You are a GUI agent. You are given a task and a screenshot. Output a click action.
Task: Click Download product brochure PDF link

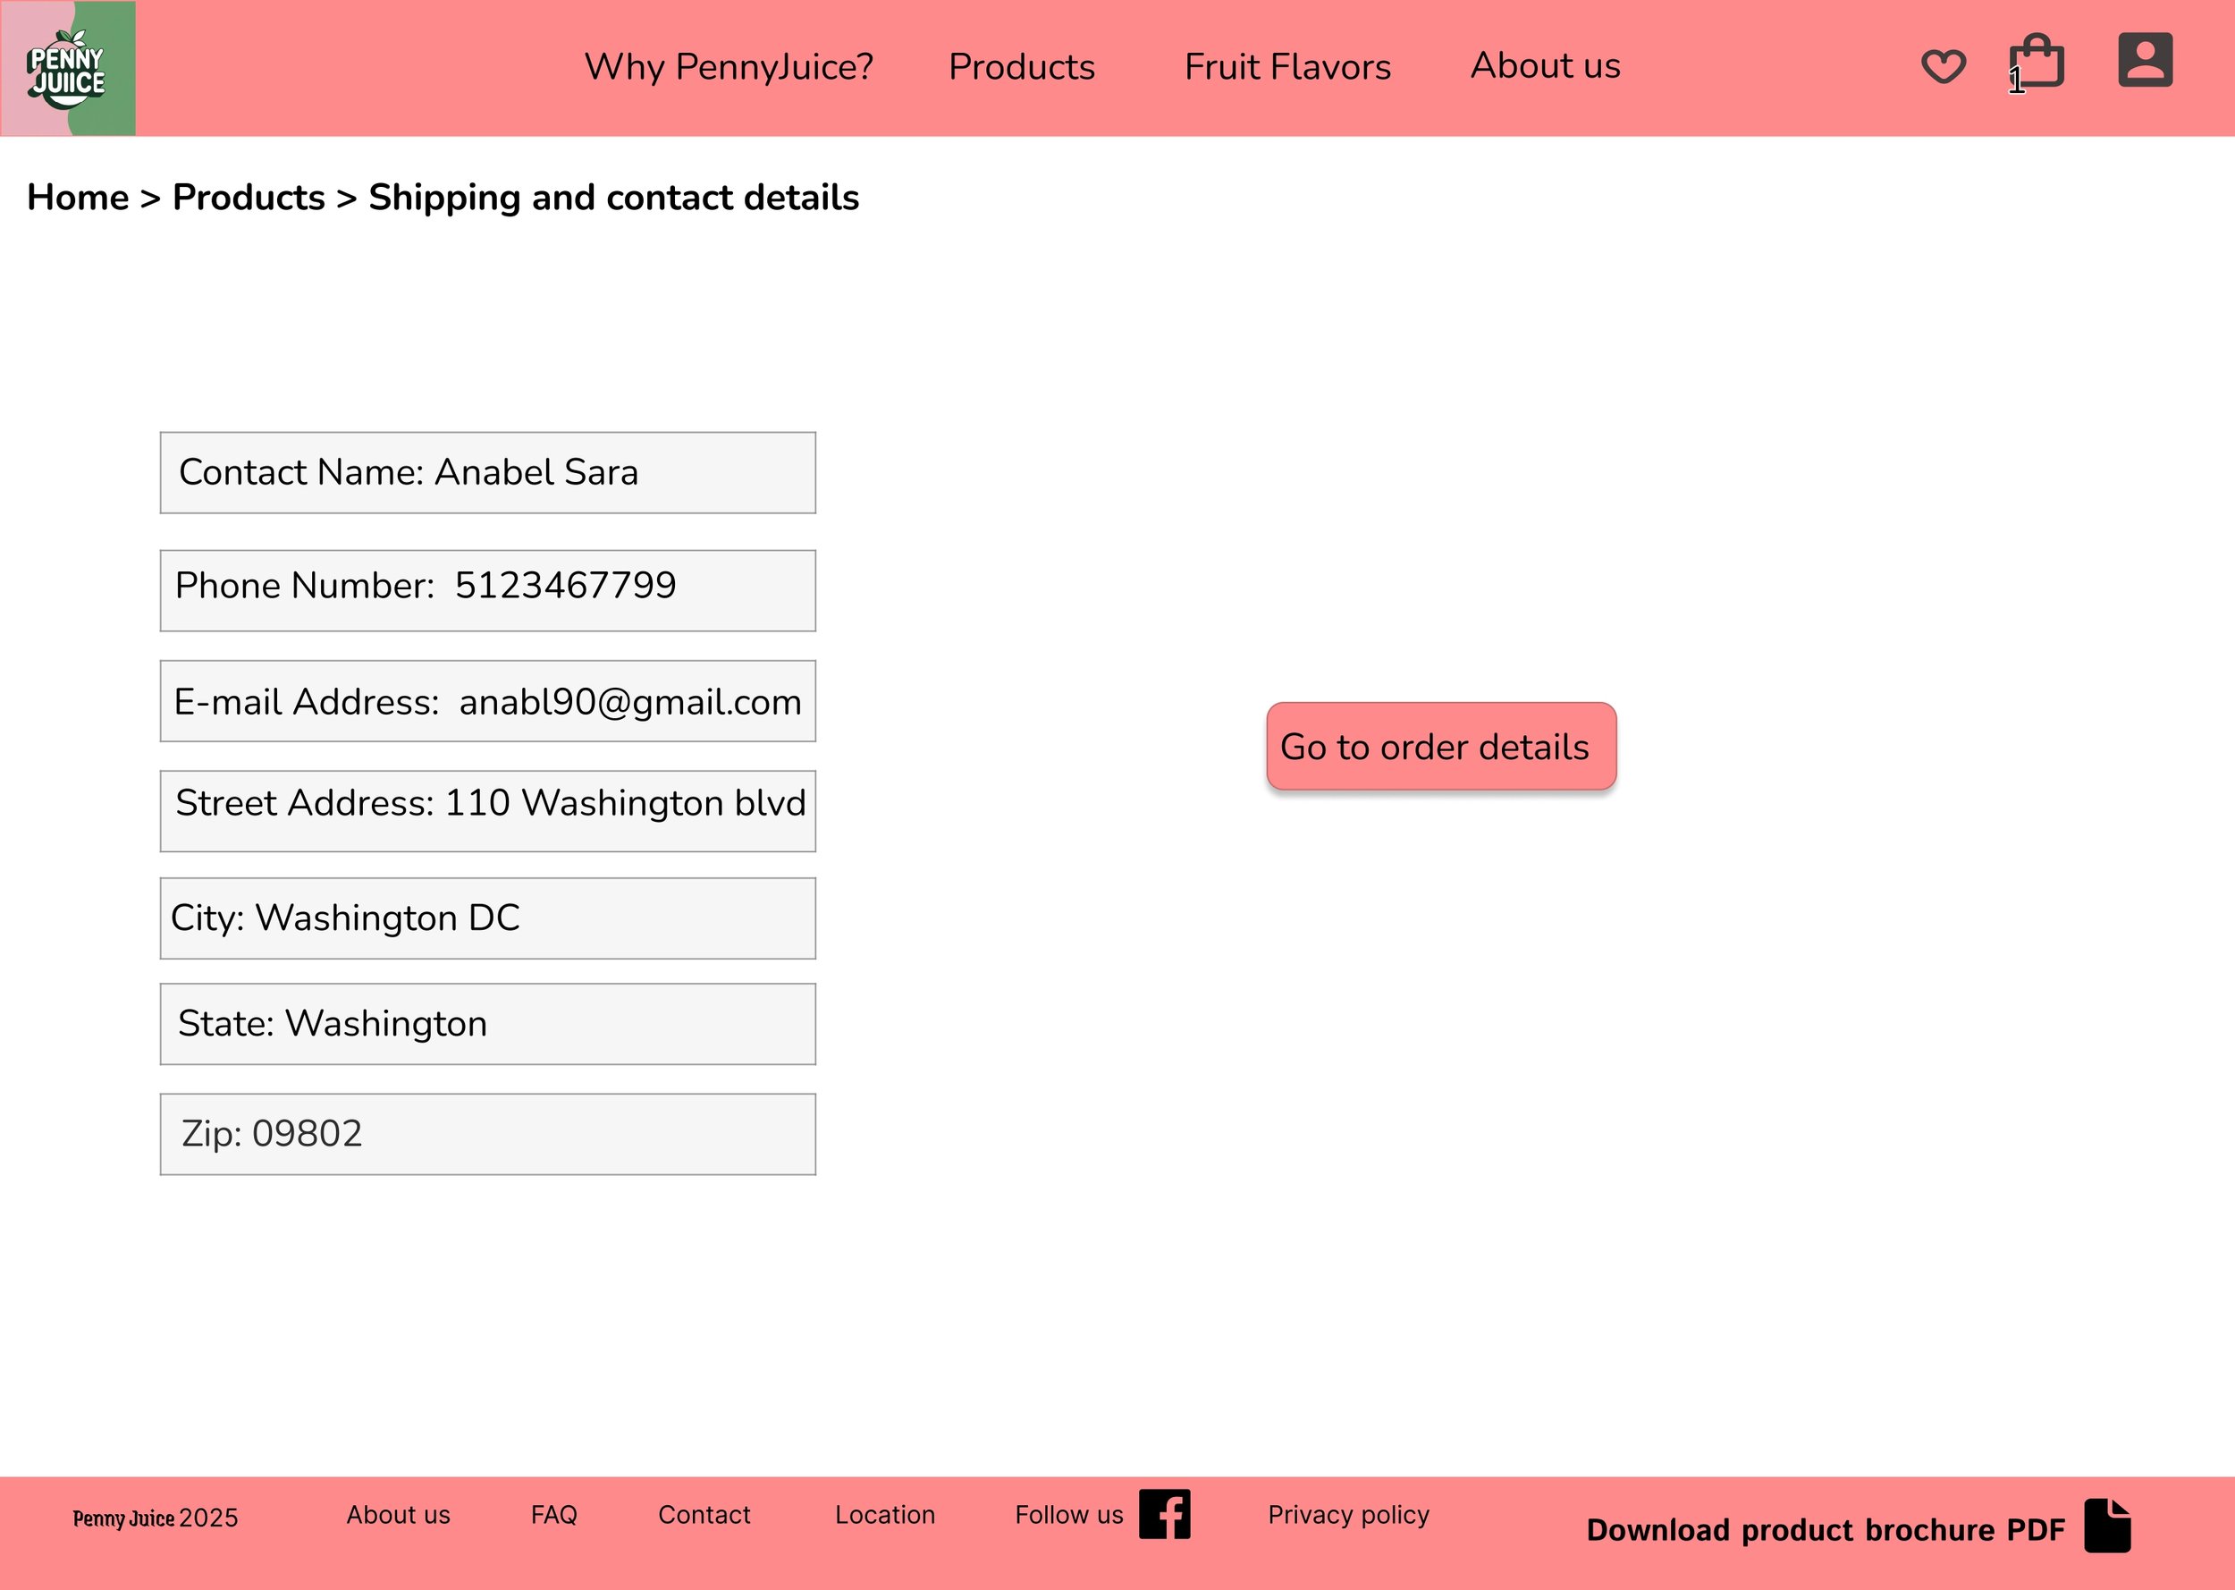(x=1824, y=1529)
